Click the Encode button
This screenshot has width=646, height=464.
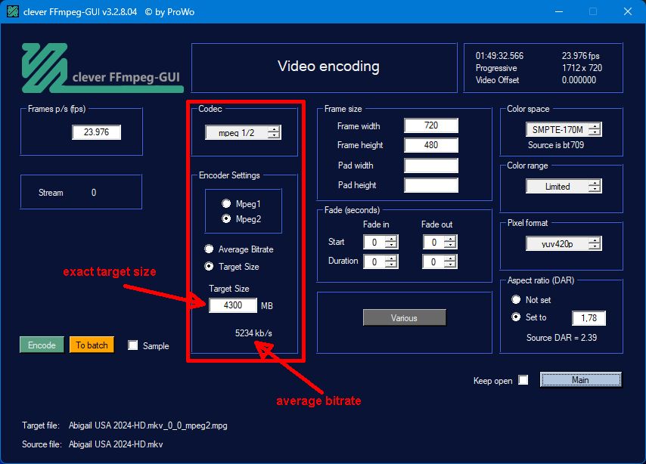point(42,345)
